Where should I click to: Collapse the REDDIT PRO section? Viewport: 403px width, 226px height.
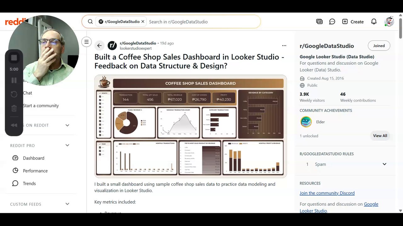pyautogui.click(x=67, y=145)
